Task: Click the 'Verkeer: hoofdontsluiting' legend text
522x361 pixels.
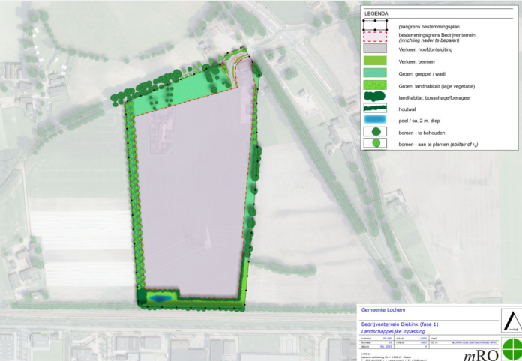Action: coord(425,49)
